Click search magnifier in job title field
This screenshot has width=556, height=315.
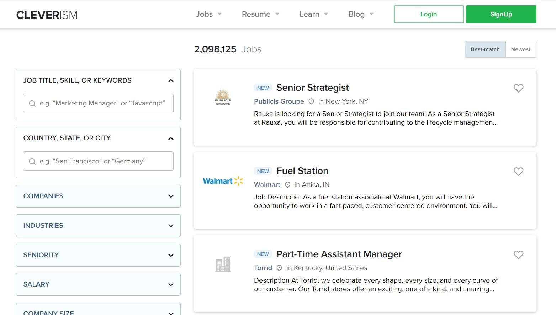[x=32, y=104]
